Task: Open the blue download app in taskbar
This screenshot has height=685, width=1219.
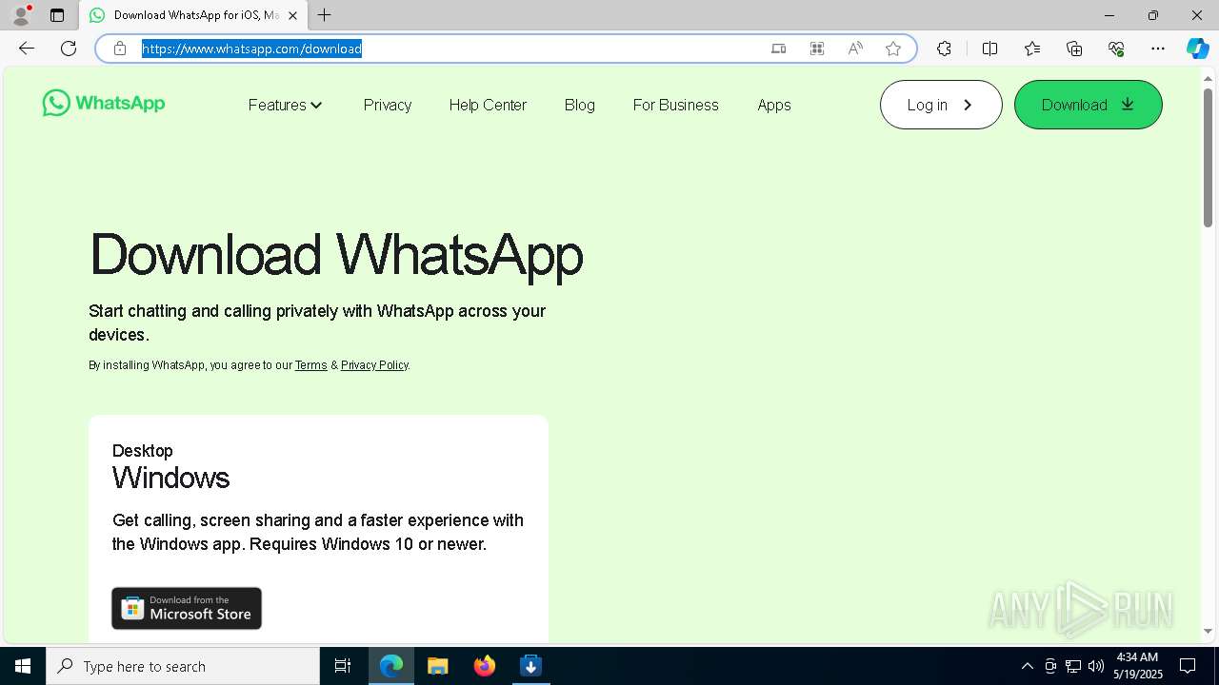Action: [x=531, y=666]
